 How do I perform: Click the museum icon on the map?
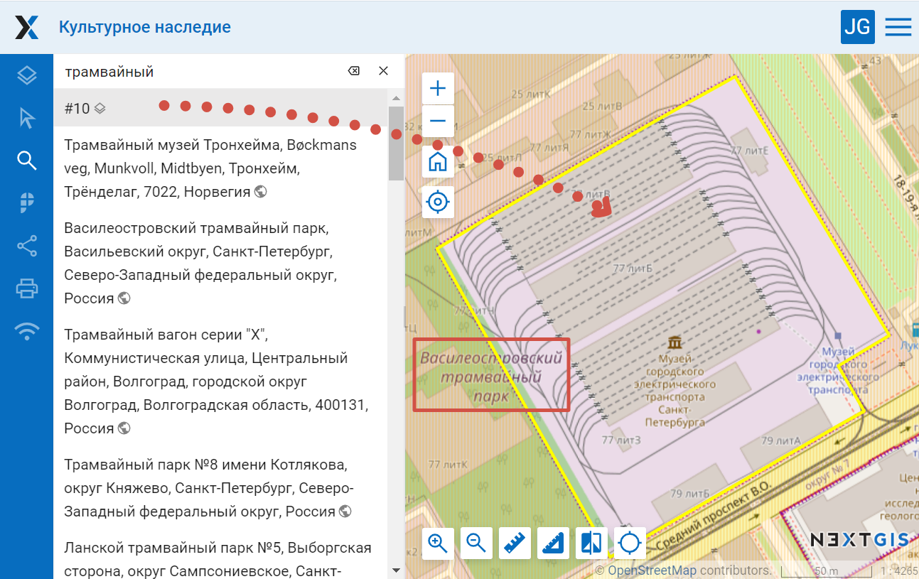675,342
